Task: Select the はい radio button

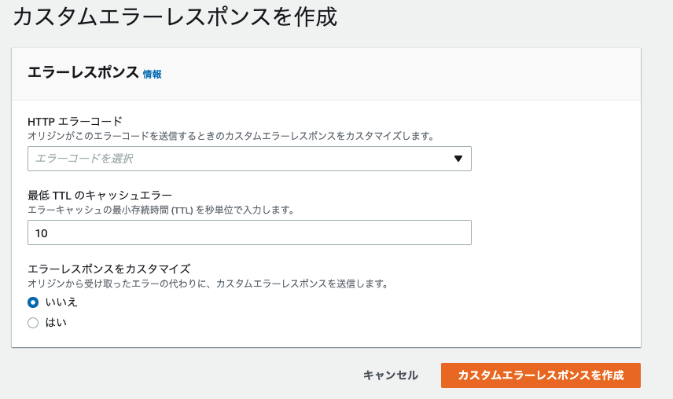Action: (x=33, y=323)
